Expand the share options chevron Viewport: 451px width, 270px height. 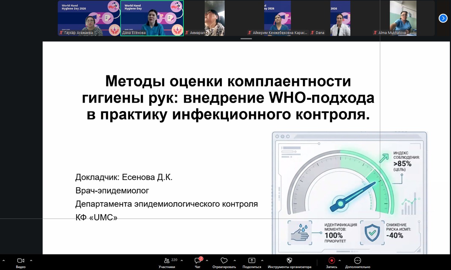click(x=262, y=261)
